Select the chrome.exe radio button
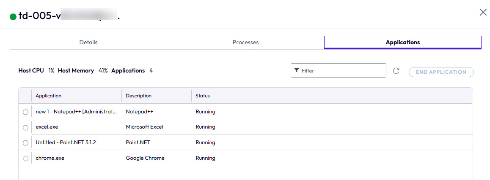Viewport: 490px width, 180px height. (25, 159)
